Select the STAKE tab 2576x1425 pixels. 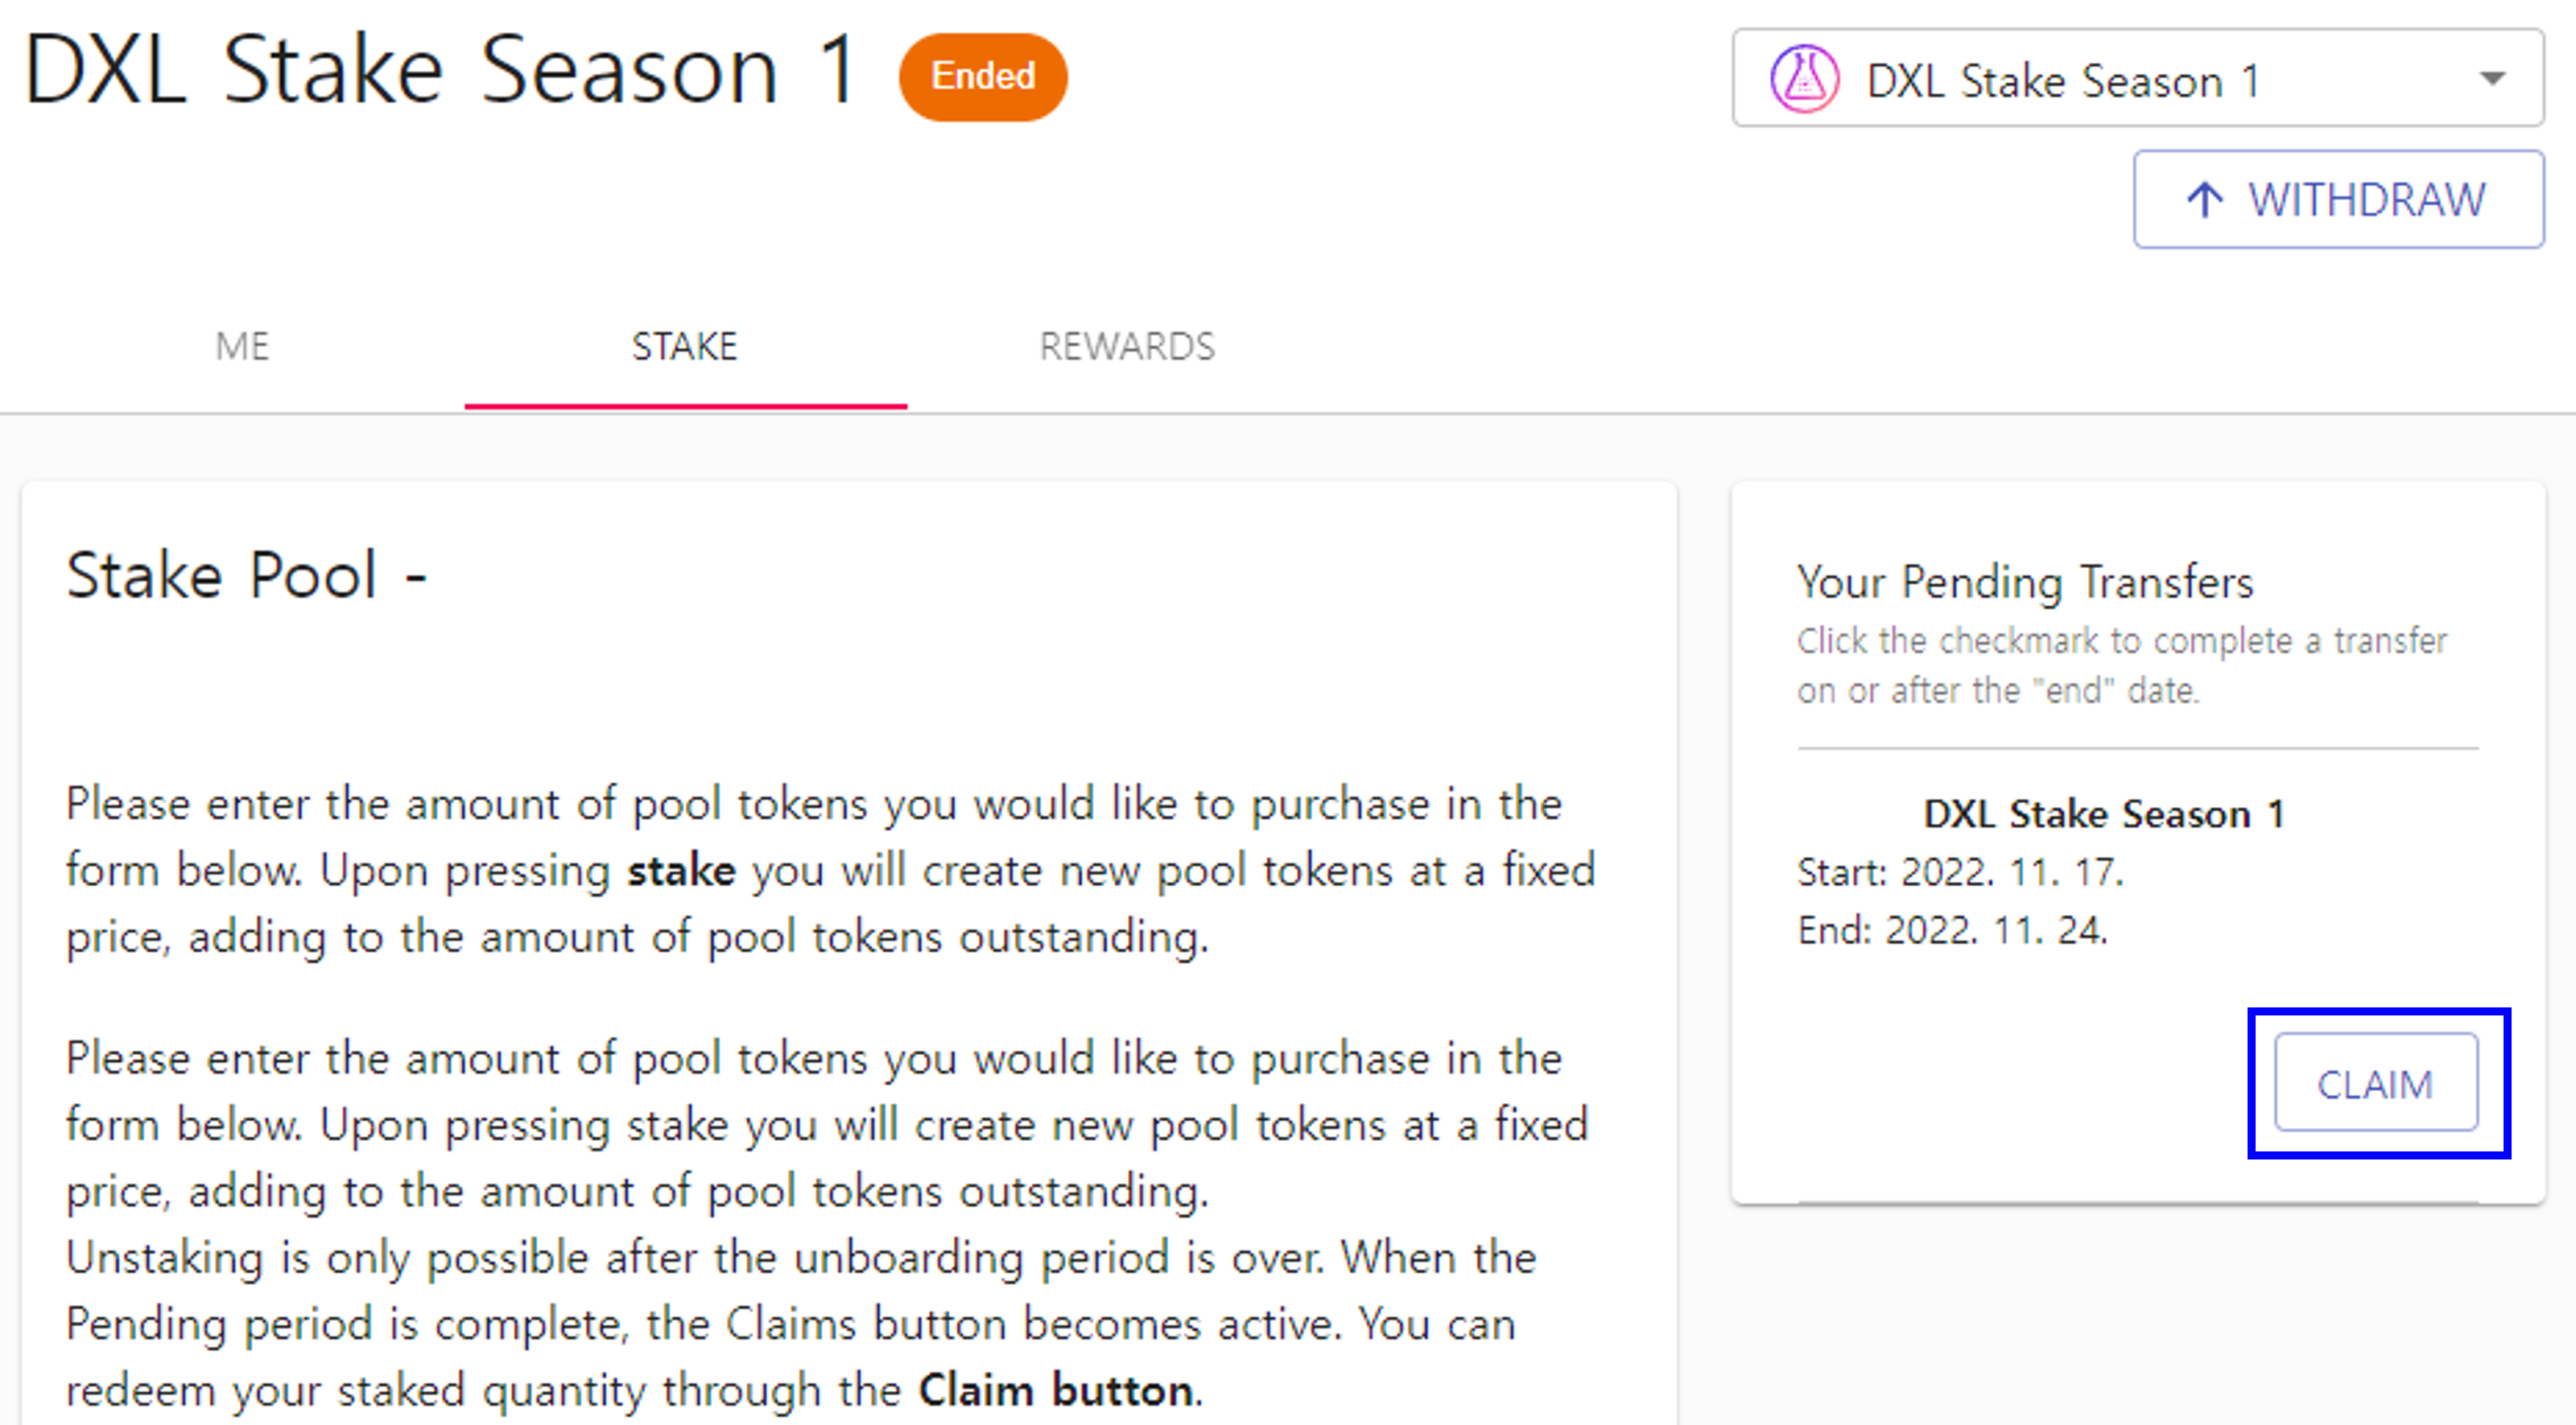coord(685,347)
